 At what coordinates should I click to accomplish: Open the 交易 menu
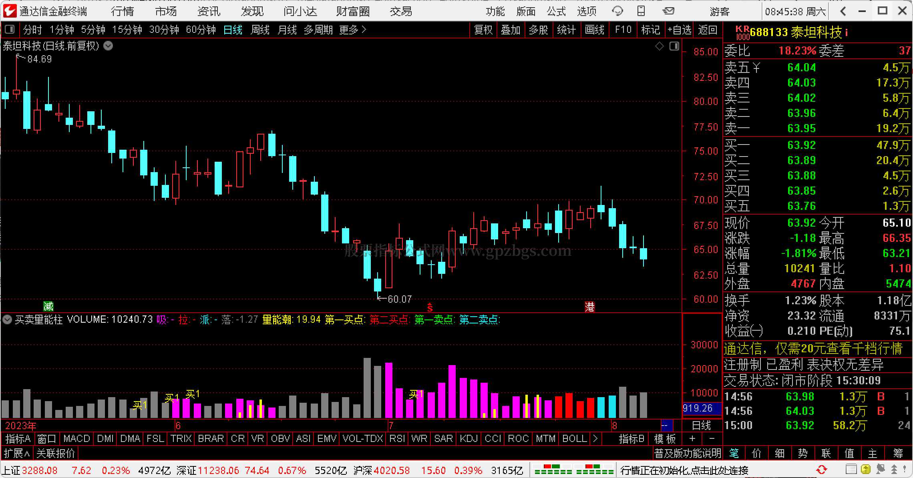click(401, 11)
